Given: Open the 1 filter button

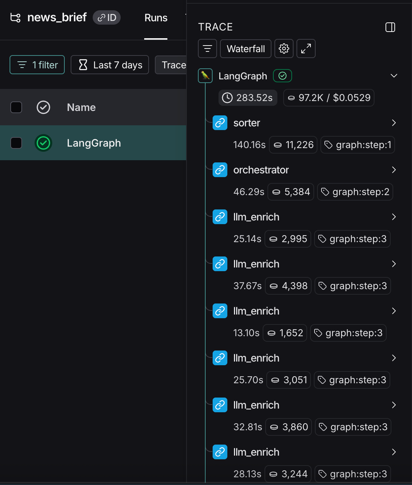Looking at the screenshot, I should coord(37,65).
